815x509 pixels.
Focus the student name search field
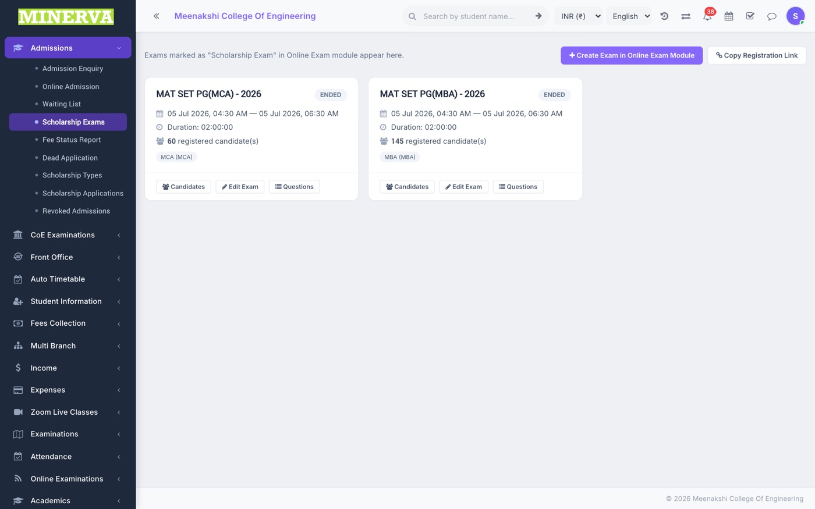click(475, 16)
